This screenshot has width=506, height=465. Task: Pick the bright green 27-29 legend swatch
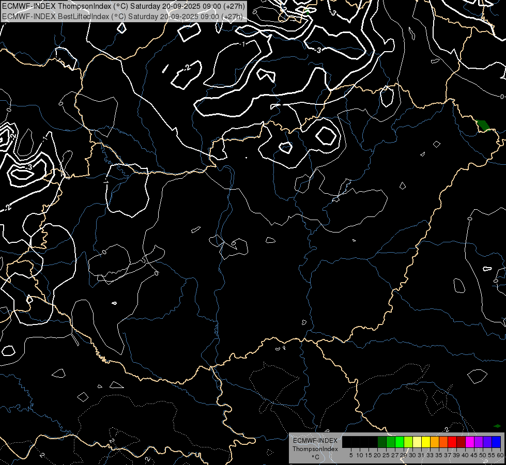click(x=400, y=442)
